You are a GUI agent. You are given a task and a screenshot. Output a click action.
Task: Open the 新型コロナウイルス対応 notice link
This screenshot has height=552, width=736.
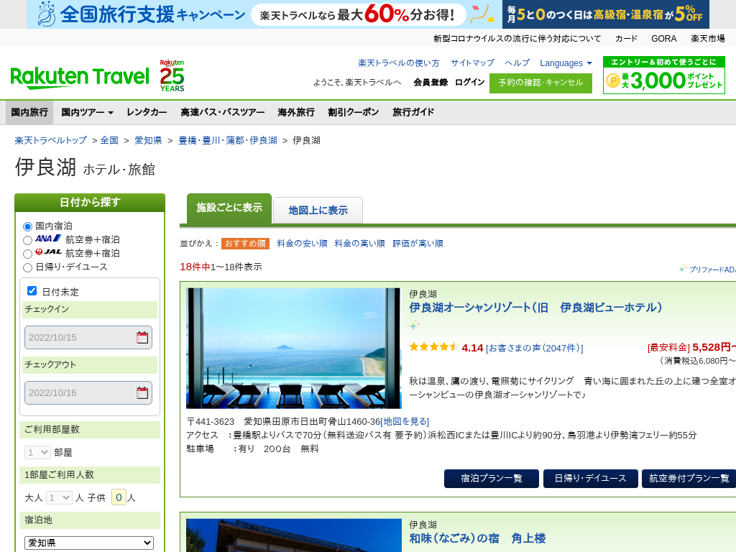[x=517, y=39]
